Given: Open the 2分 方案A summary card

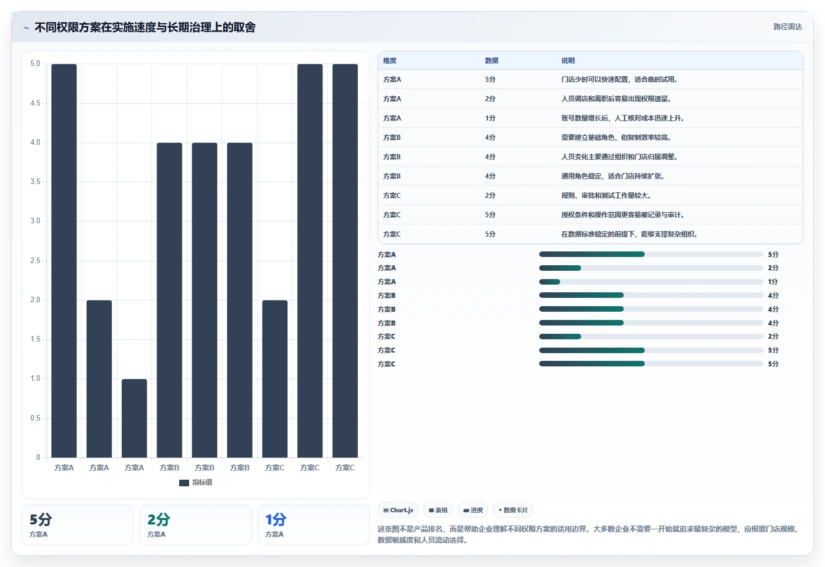Looking at the screenshot, I should (x=196, y=525).
